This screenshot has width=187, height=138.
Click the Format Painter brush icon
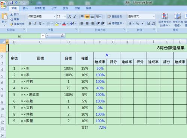[x=12, y=24]
